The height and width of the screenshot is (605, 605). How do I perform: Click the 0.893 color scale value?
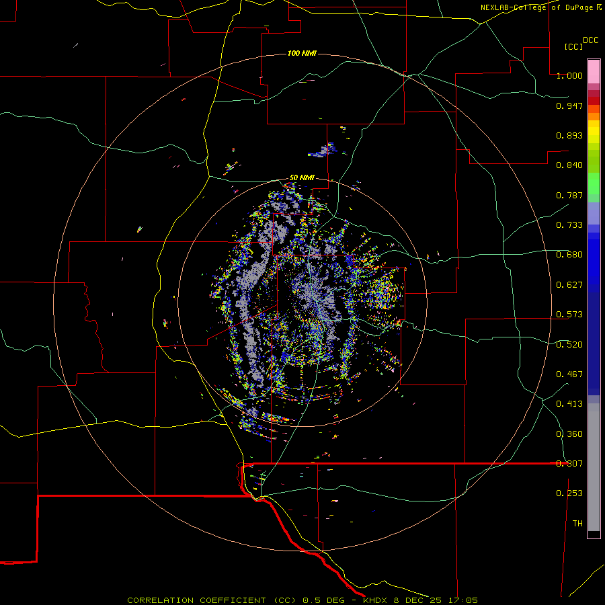(x=569, y=135)
